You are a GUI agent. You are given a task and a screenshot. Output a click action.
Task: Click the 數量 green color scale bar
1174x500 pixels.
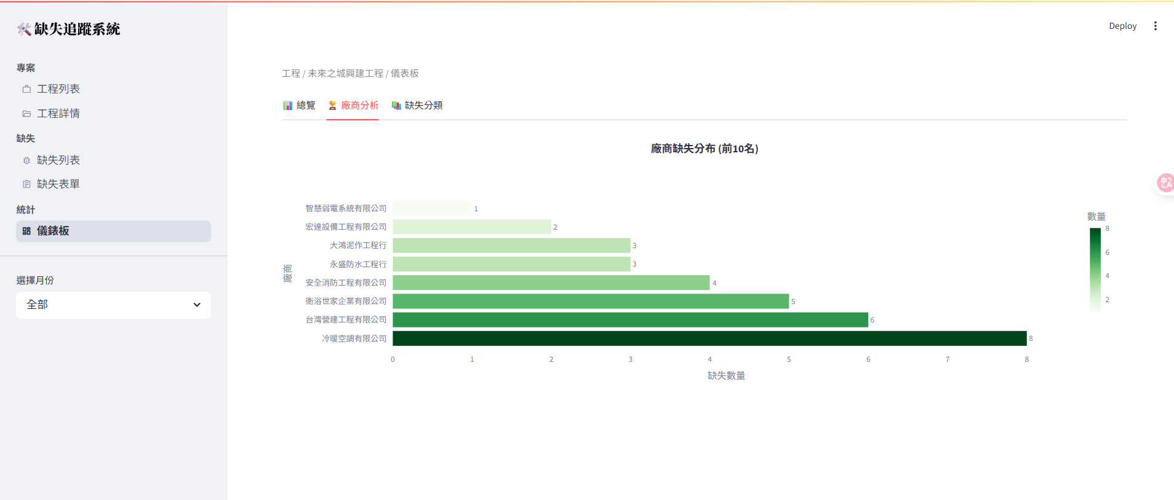click(x=1095, y=269)
